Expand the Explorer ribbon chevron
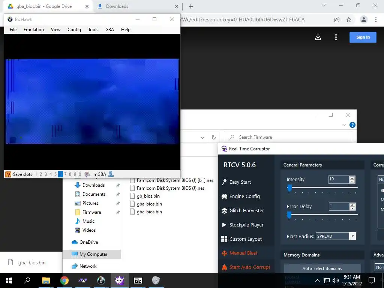Image resolution: width=384 pixels, height=288 pixels. tap(344, 125)
